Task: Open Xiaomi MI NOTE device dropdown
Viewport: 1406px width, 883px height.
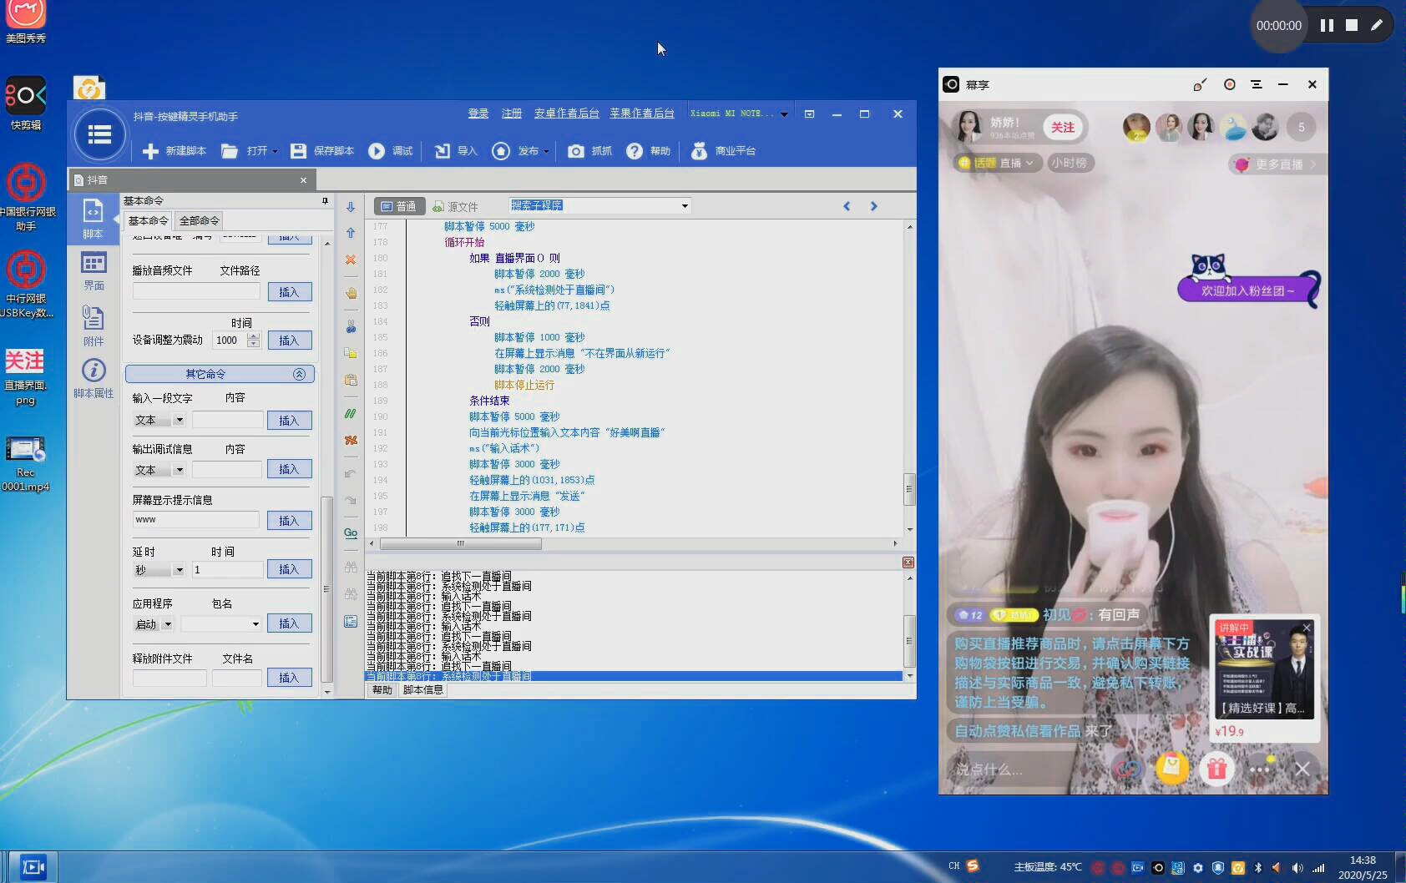Action: pos(784,114)
